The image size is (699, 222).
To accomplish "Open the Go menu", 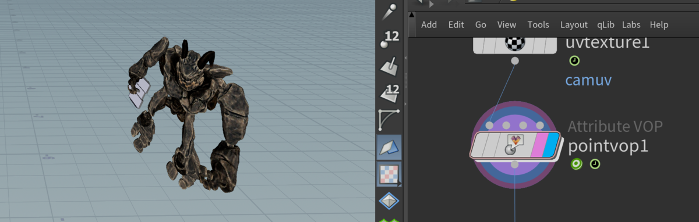I will [x=481, y=24].
